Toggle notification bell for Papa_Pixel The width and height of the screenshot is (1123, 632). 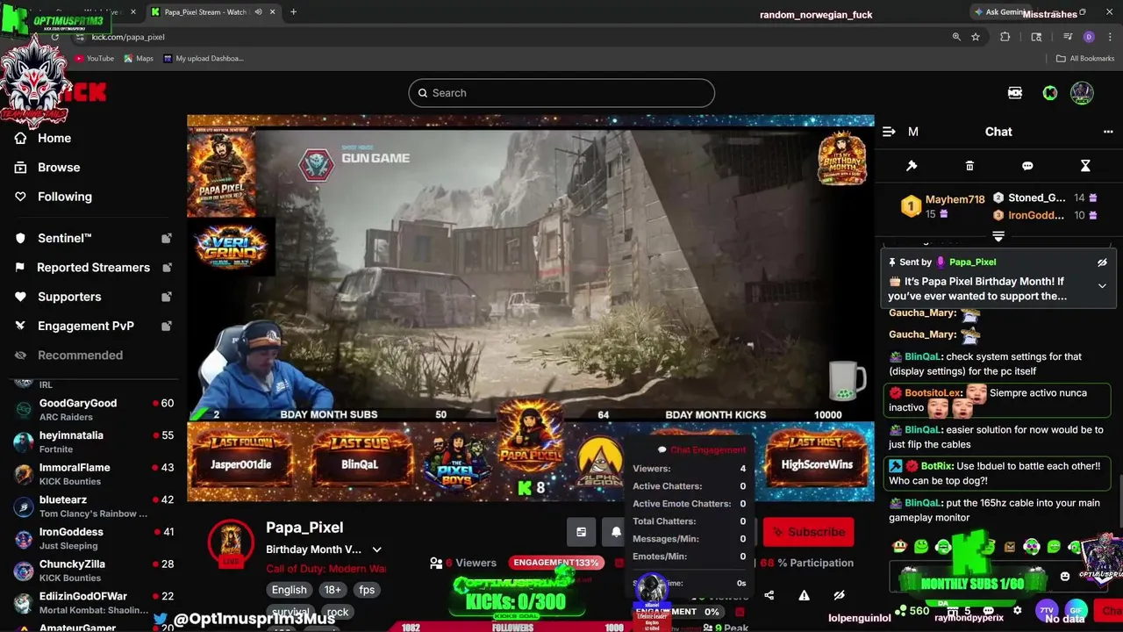[616, 532]
